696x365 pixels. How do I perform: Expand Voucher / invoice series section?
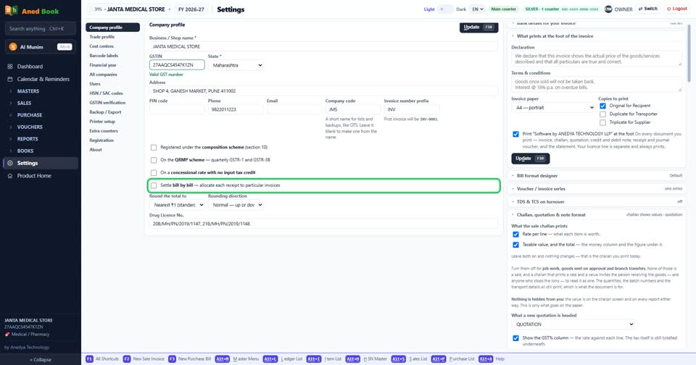coord(597,188)
